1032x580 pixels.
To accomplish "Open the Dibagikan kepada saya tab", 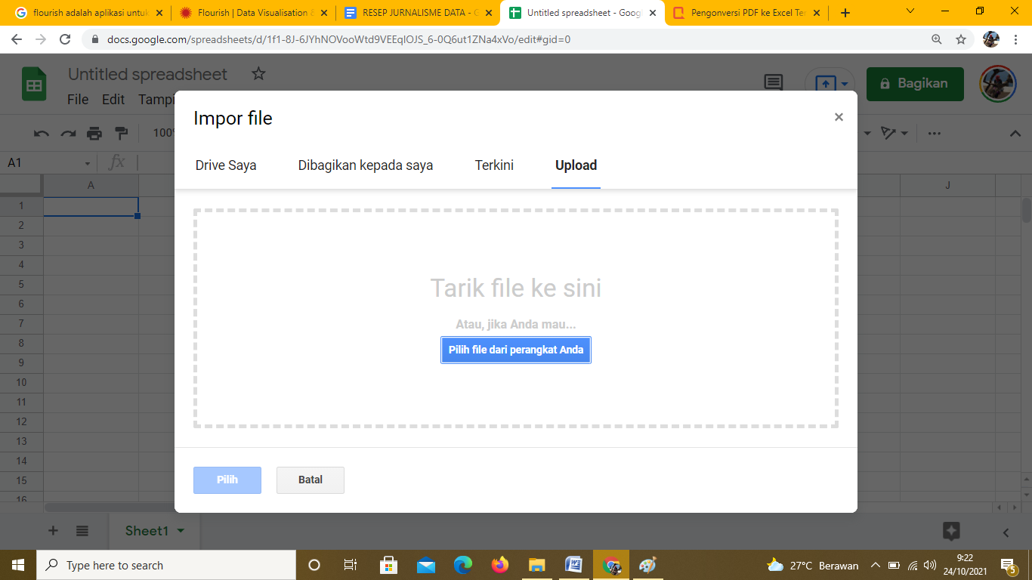I will click(366, 165).
